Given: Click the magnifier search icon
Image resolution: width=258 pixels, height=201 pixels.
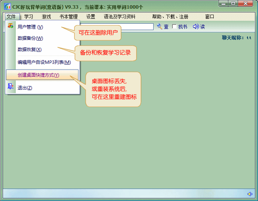Looking at the screenshot, I should (160, 27).
